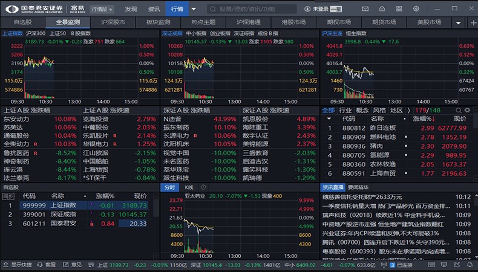Click search icon in sector list panel
This screenshot has width=478, height=272.
pyautogui.click(x=459, y=110)
